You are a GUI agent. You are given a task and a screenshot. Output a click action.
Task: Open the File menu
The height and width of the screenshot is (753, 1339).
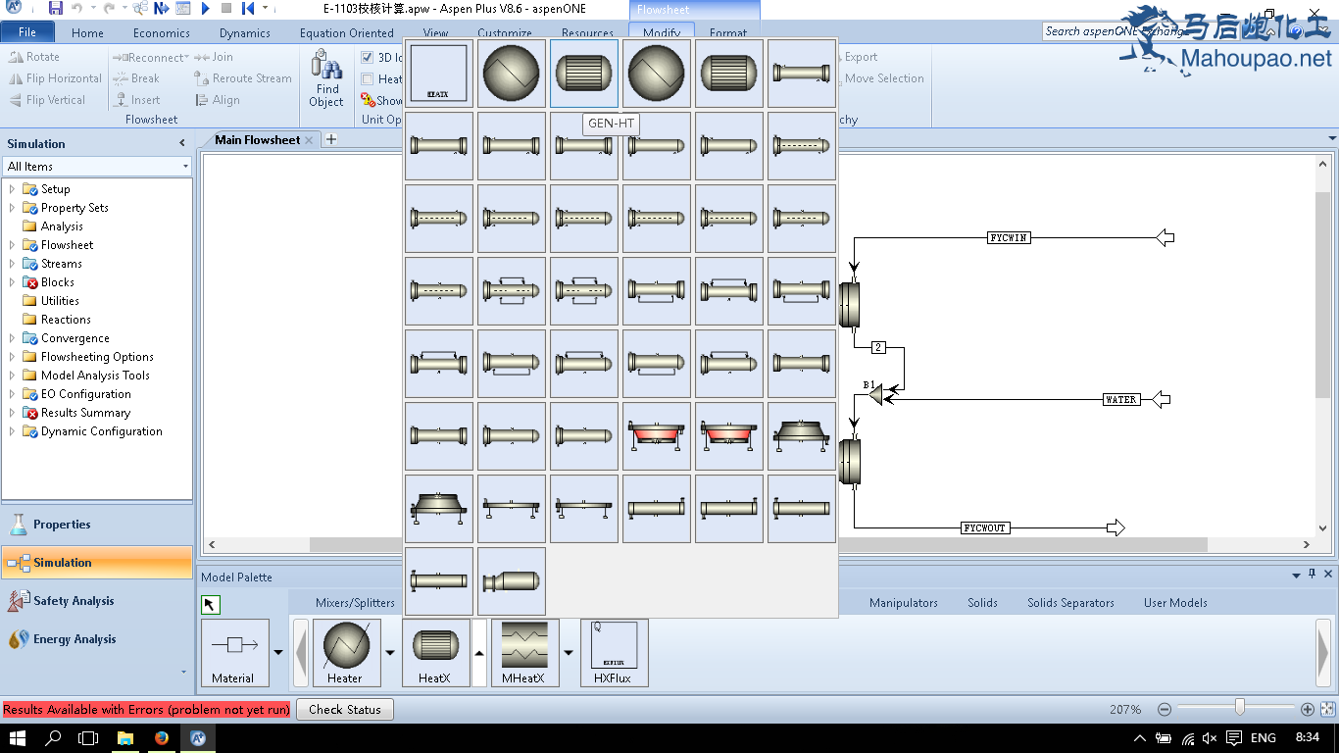(x=27, y=32)
